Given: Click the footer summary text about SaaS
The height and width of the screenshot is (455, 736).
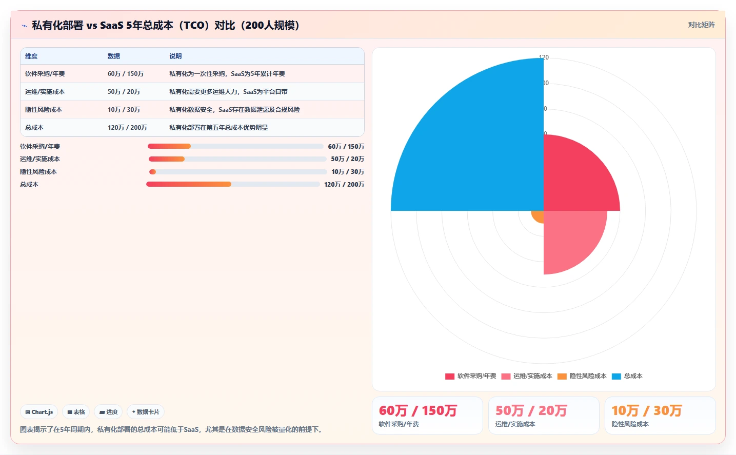Looking at the screenshot, I should click(172, 430).
